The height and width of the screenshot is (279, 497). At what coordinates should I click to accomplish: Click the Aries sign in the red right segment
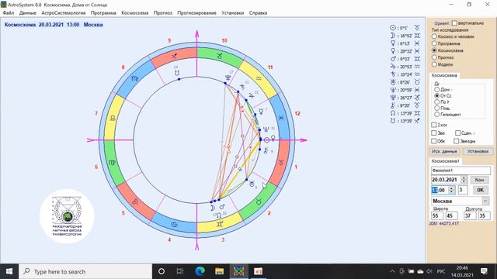tap(281, 163)
